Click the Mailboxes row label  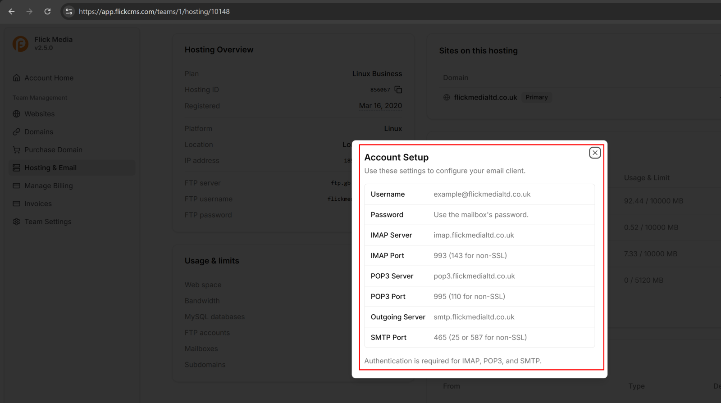[201, 349]
